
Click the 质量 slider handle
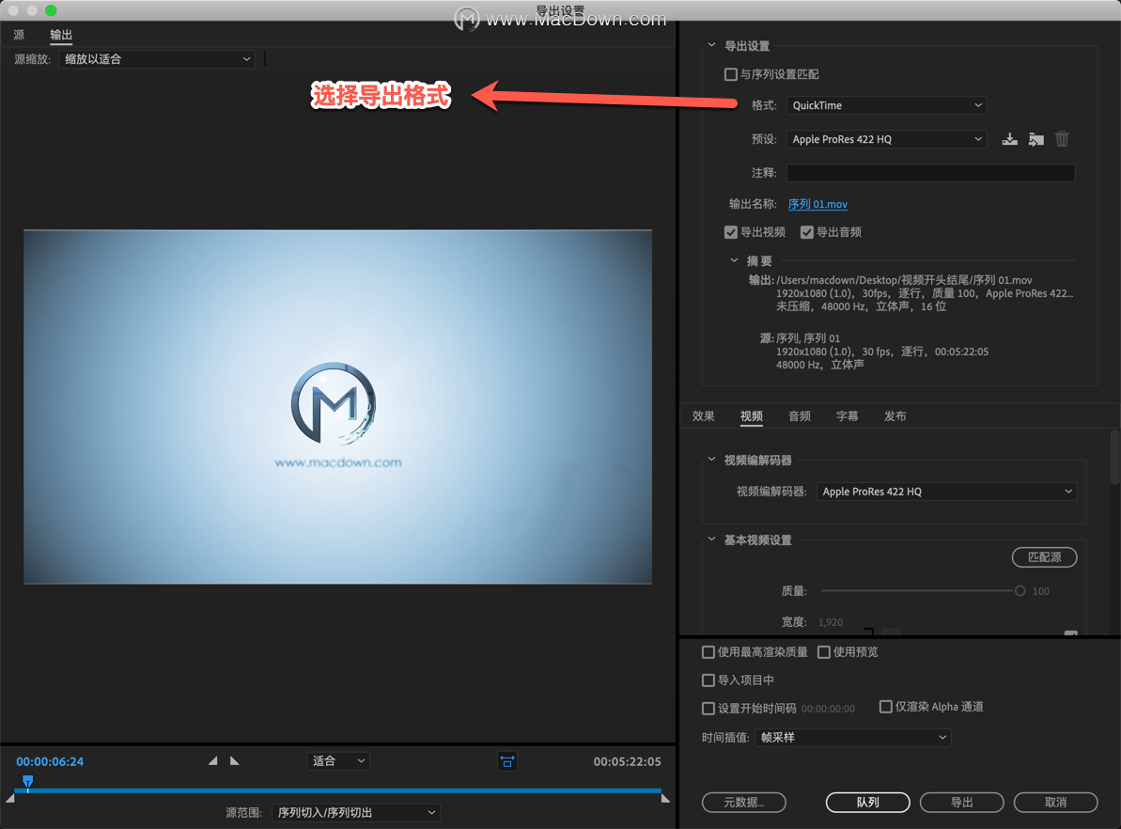click(x=1020, y=591)
